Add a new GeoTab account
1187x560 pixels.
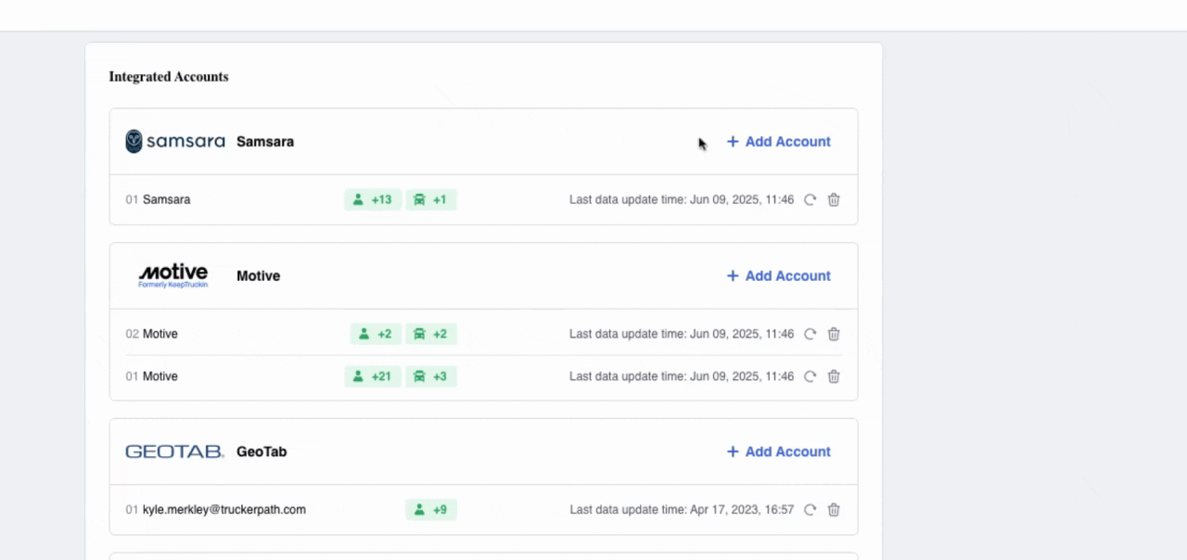[x=778, y=452]
